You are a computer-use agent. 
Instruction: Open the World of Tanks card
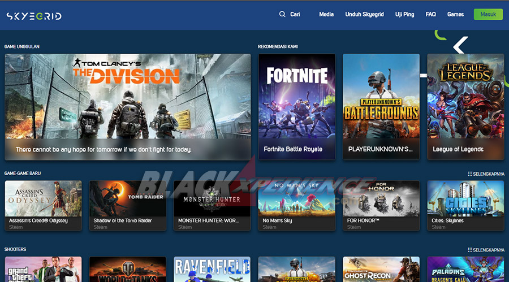point(128,270)
